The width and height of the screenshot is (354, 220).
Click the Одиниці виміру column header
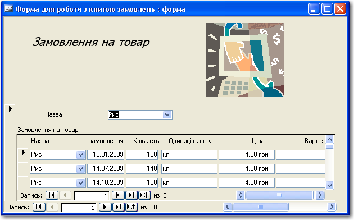coord(190,141)
